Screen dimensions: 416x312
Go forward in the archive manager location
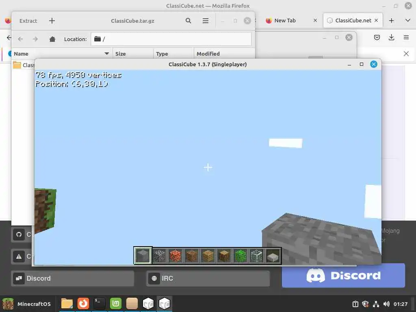pos(35,39)
